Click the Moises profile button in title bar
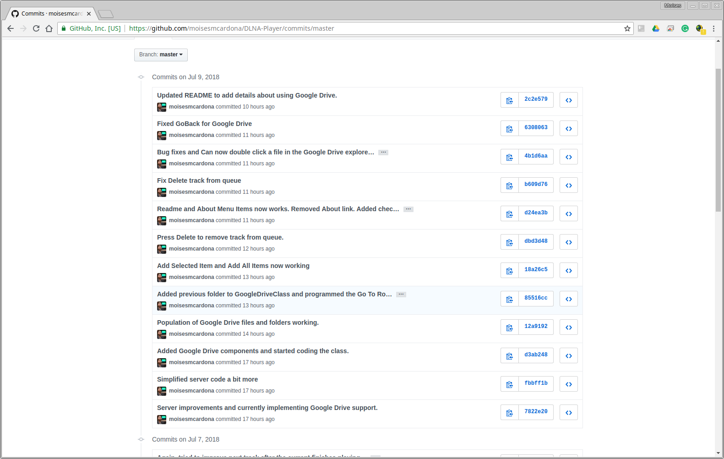This screenshot has height=459, width=724. (673, 5)
